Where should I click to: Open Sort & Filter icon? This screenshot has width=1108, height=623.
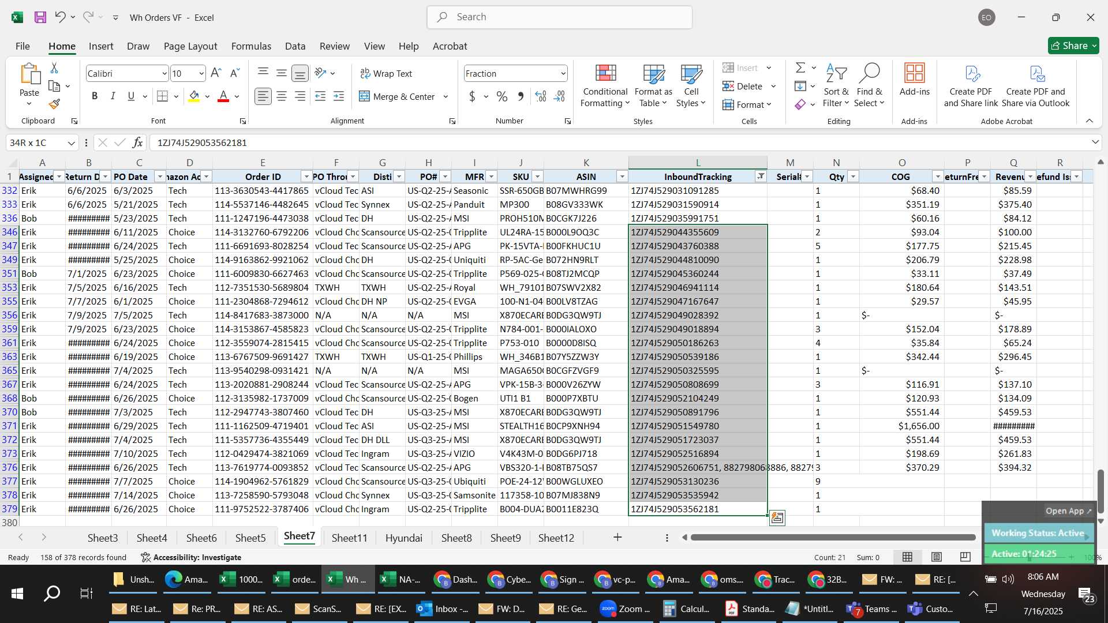(x=836, y=85)
